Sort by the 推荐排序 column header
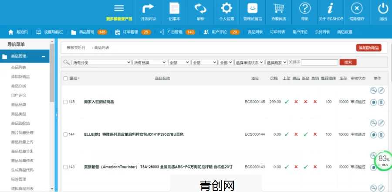Image resolution: width=392 pixels, height=192 pixels. (328, 79)
